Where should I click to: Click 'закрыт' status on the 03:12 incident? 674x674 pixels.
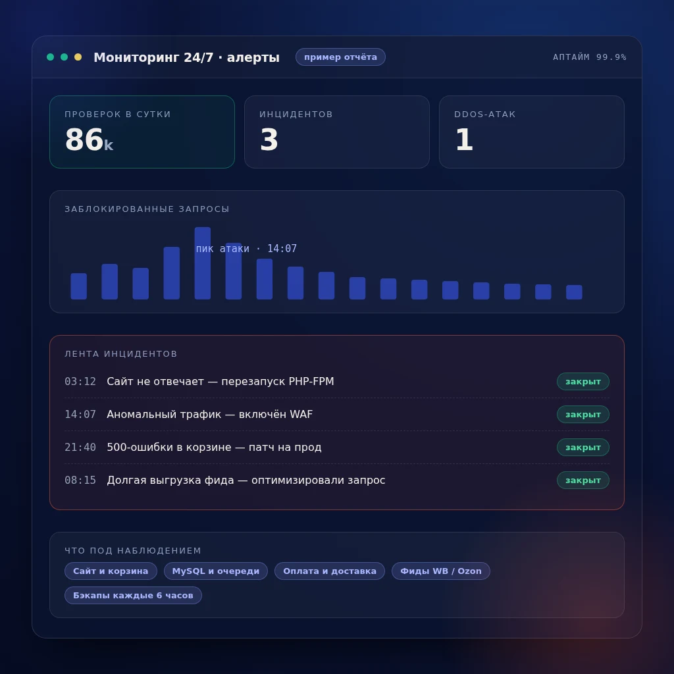coord(583,382)
